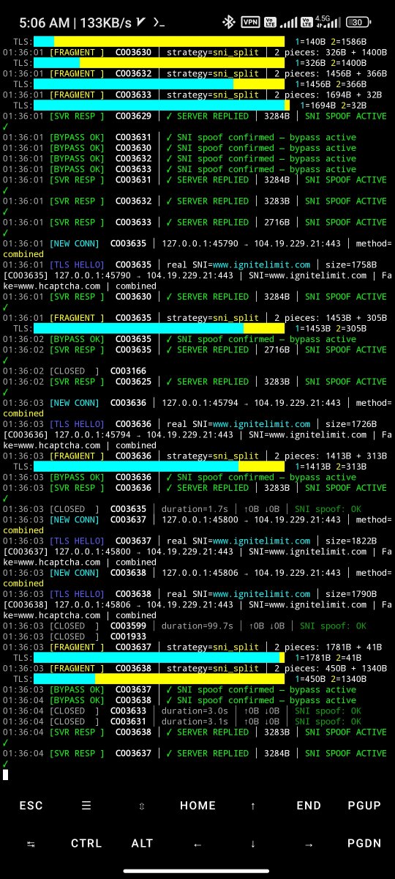The image size is (395, 879).
Task: Select the CLOSED line with duration=3.1s
Action: tap(182, 722)
